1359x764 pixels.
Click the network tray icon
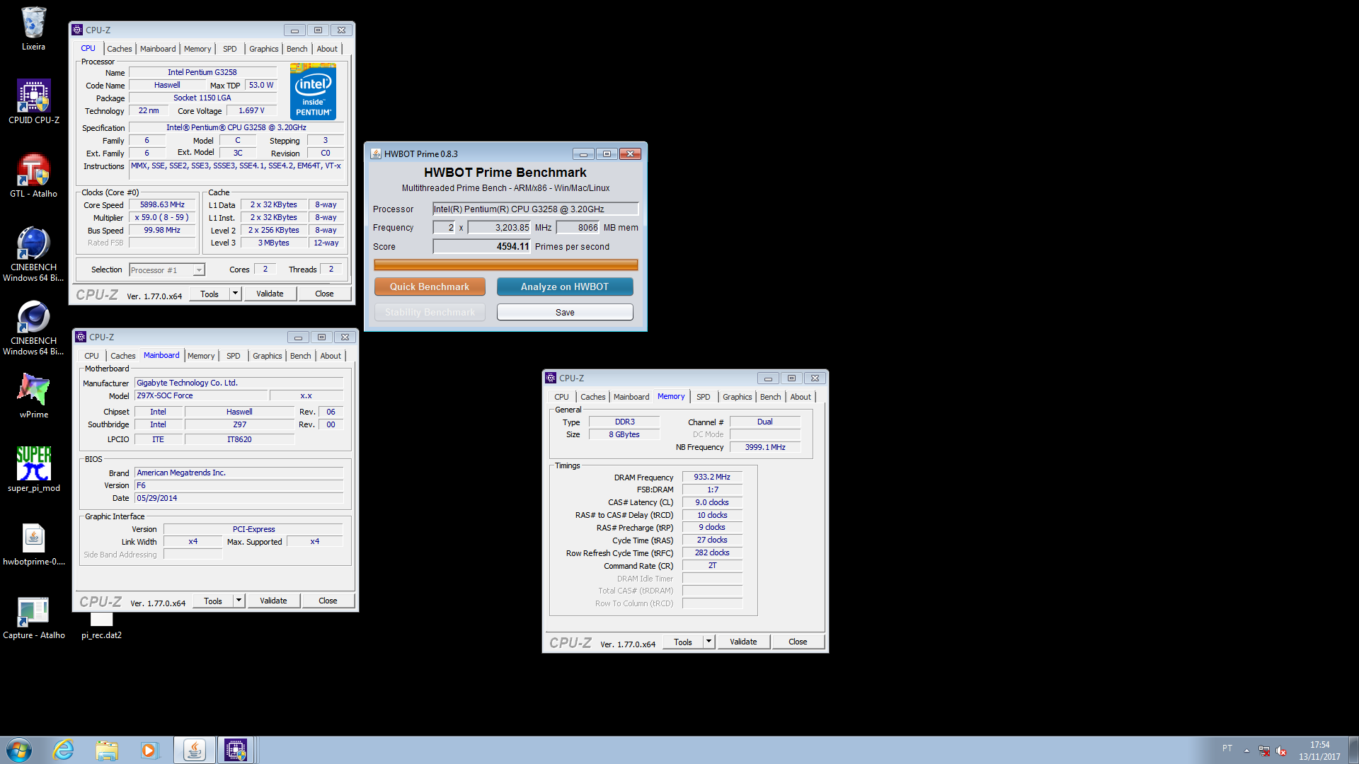point(1264,751)
